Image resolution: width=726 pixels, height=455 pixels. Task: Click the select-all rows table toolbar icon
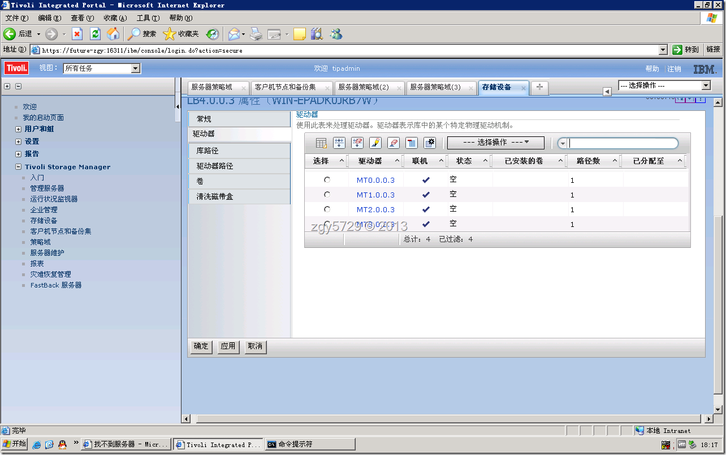click(339, 143)
